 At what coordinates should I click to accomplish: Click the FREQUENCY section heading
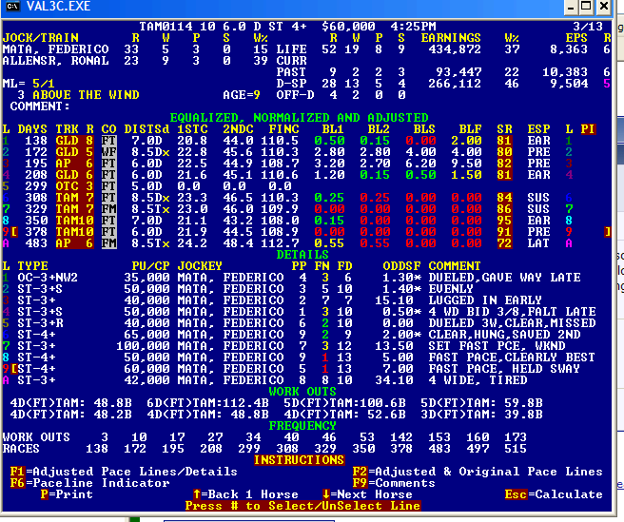tap(302, 426)
